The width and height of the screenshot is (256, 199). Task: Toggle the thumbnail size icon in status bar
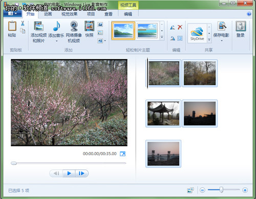pyautogui.click(x=190, y=190)
